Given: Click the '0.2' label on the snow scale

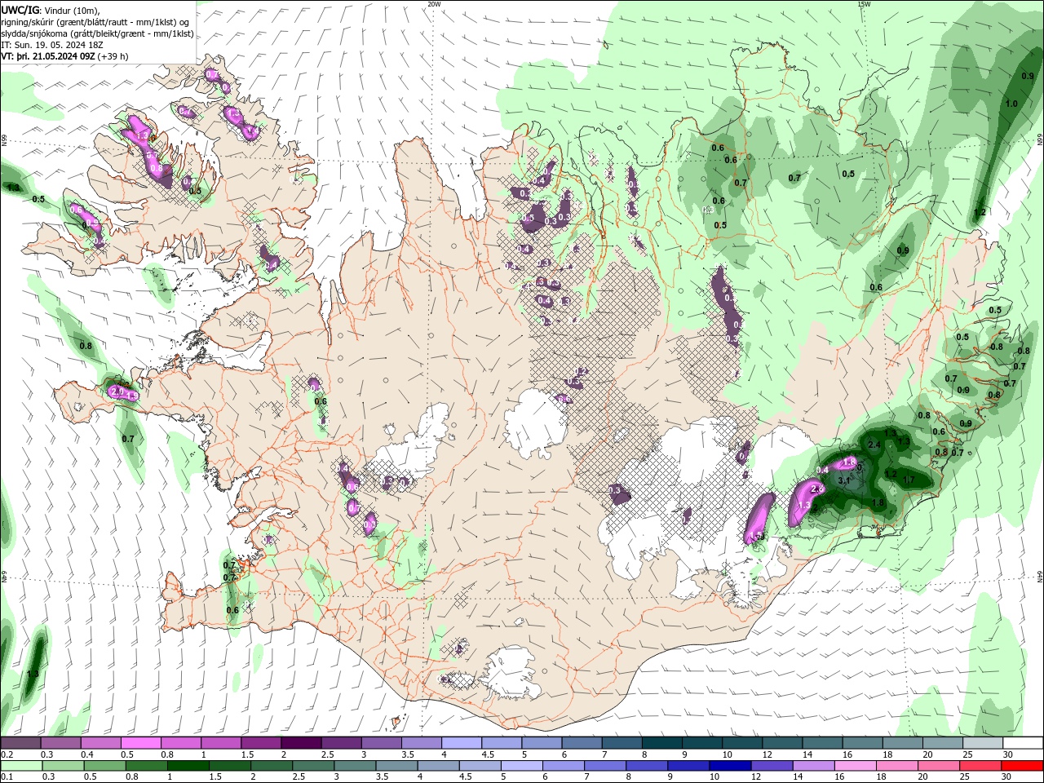Looking at the screenshot, I should point(7,754).
